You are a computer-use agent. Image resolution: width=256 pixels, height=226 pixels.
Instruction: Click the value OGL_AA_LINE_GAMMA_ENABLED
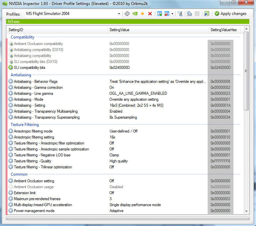[x=138, y=93]
